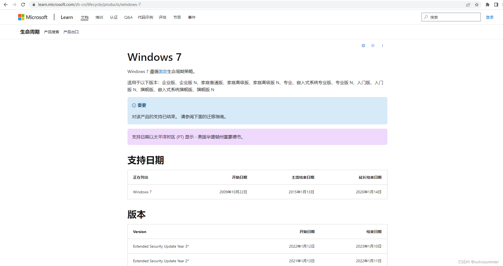
Task: Open the 节目 menu item
Action: [x=177, y=17]
